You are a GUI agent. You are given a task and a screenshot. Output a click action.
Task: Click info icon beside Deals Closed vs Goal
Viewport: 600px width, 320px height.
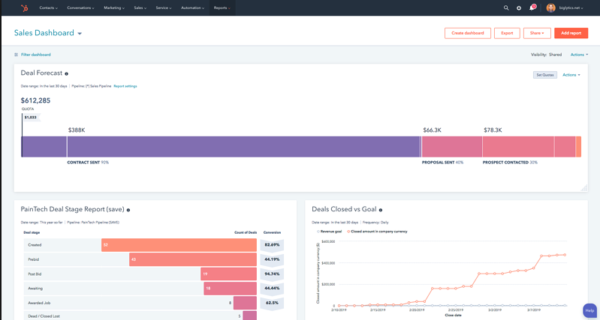click(381, 210)
